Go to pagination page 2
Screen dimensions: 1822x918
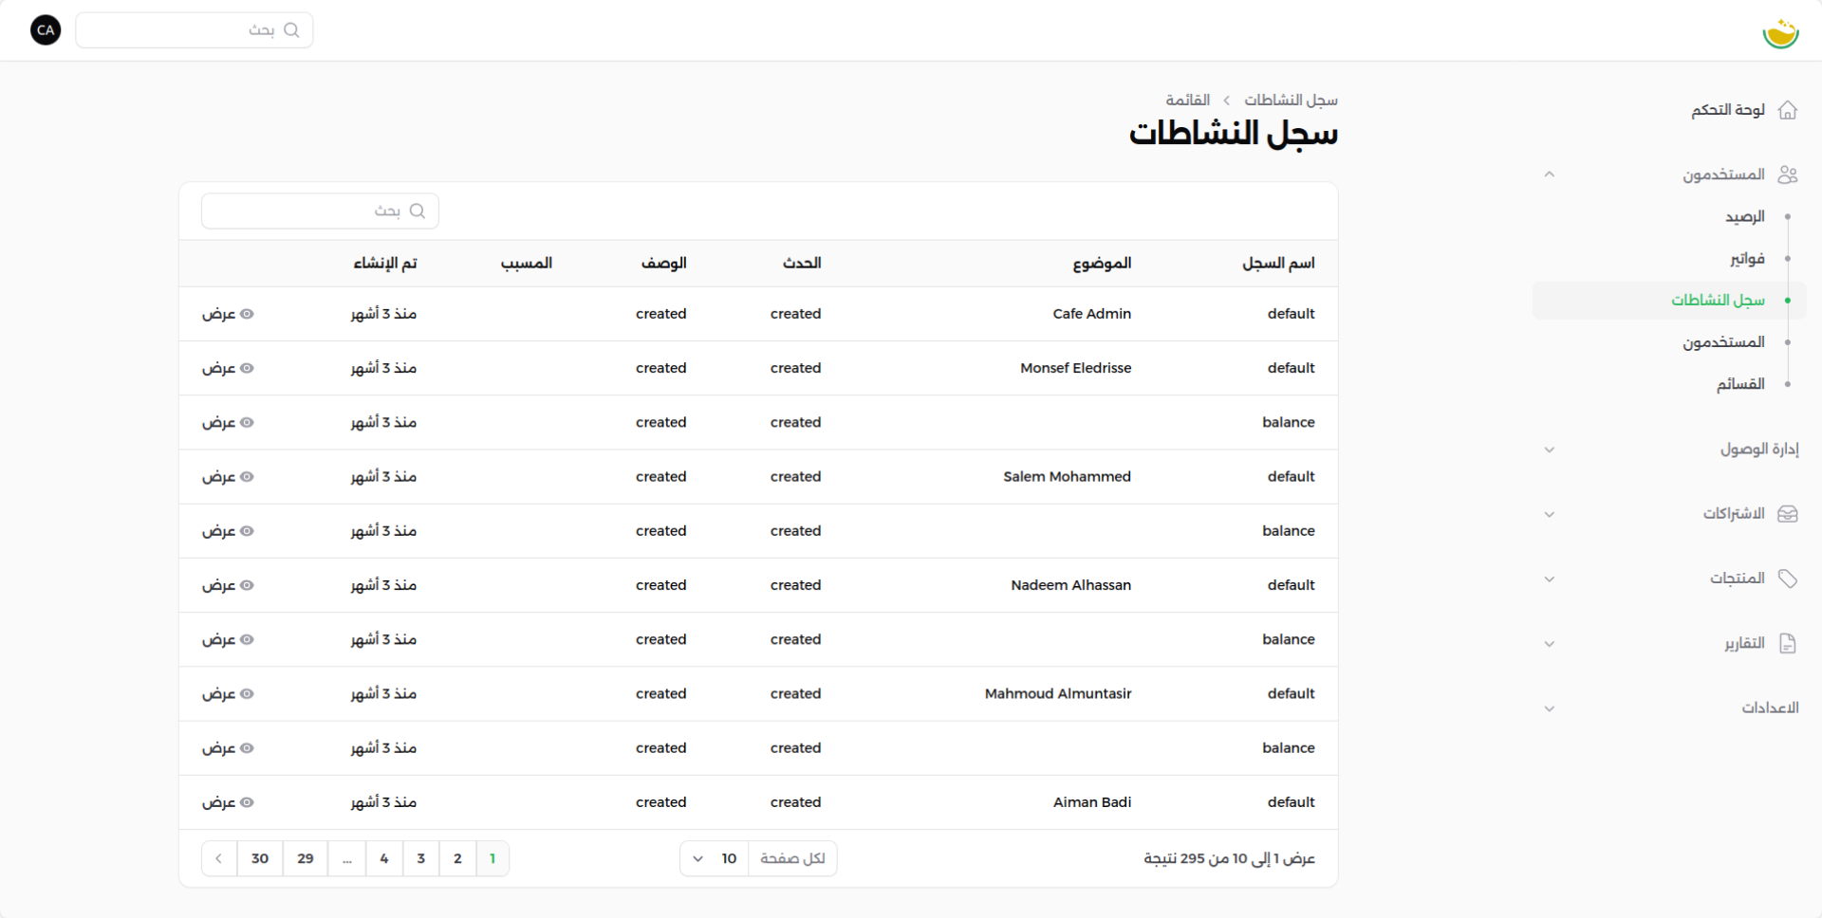pyautogui.click(x=457, y=858)
